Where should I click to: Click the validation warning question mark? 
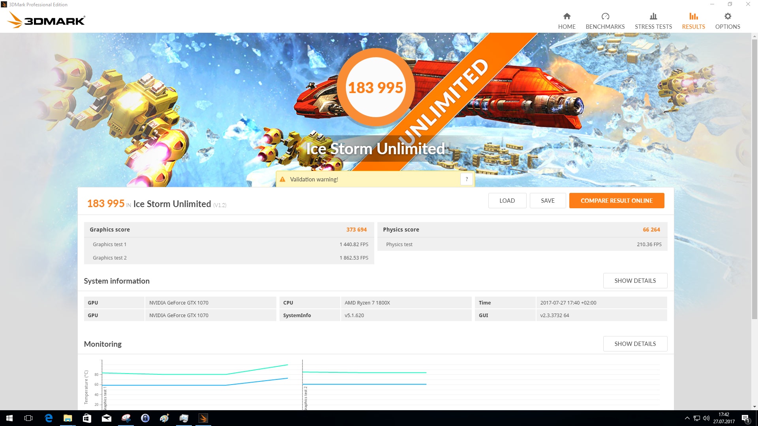466,179
